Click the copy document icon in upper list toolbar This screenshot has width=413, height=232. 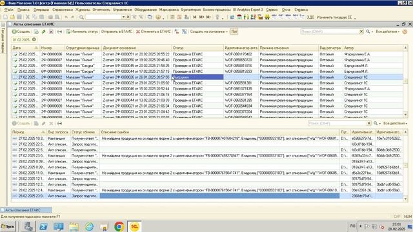click(x=36, y=32)
